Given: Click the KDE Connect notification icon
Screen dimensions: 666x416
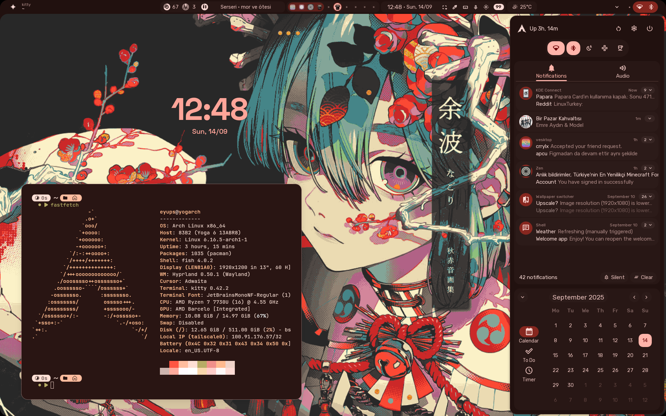Looking at the screenshot, I should pos(526,93).
